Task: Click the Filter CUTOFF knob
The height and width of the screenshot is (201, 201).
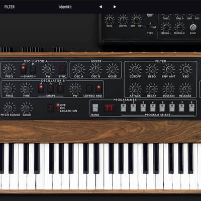Action: 135,69
